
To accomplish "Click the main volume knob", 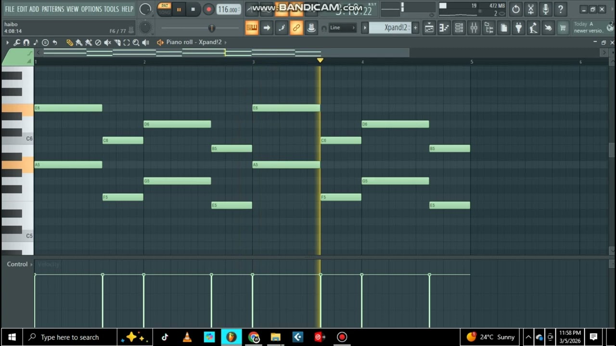I will 145,9.
